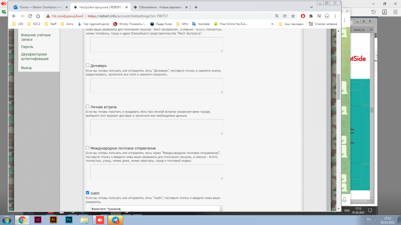Click the Justin text area with 'Фамилия: Чуманов'
Image resolution: width=401 pixels, height=225 pixels.
point(155,209)
